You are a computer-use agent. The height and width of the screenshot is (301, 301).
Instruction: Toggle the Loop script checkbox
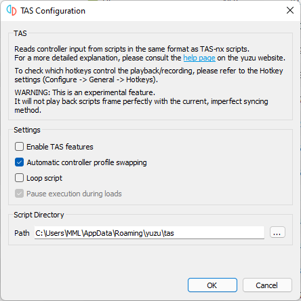tap(19, 178)
